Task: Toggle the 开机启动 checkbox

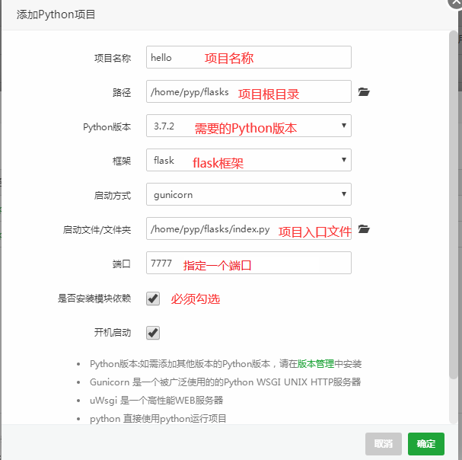Action: click(153, 333)
